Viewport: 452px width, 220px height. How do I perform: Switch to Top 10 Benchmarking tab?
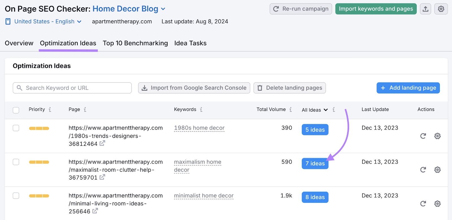135,43
